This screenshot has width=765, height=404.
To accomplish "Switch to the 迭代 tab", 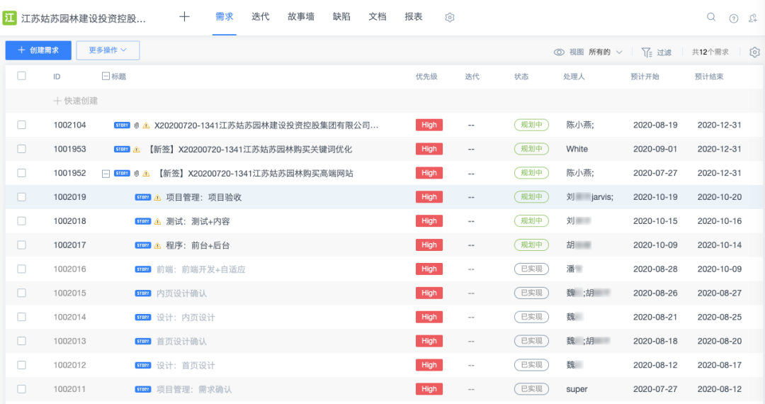I will click(x=261, y=17).
